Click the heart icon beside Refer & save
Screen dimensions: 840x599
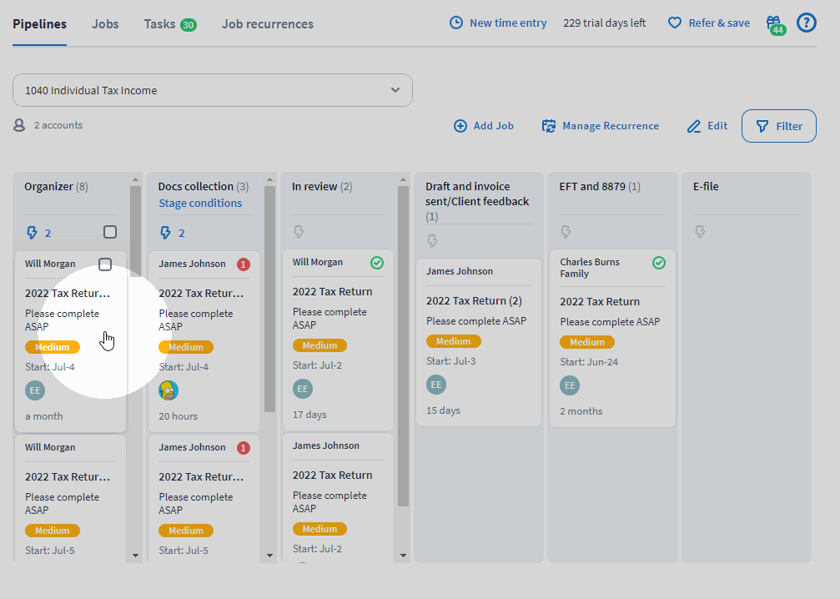click(675, 23)
